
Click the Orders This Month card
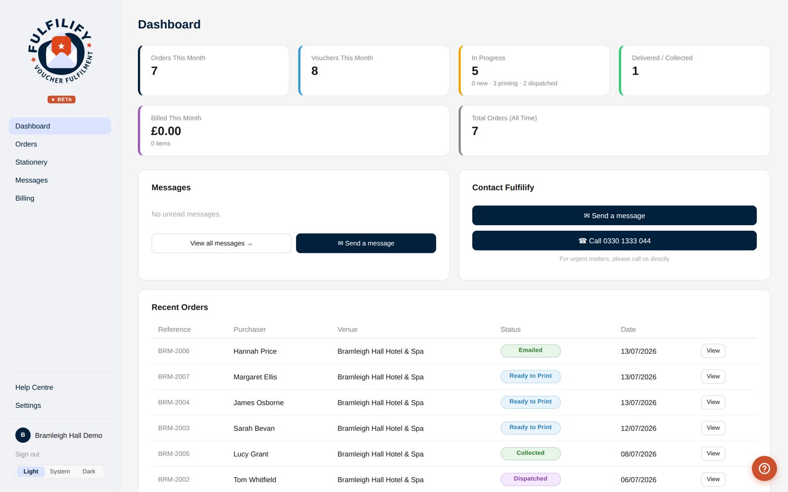point(213,71)
